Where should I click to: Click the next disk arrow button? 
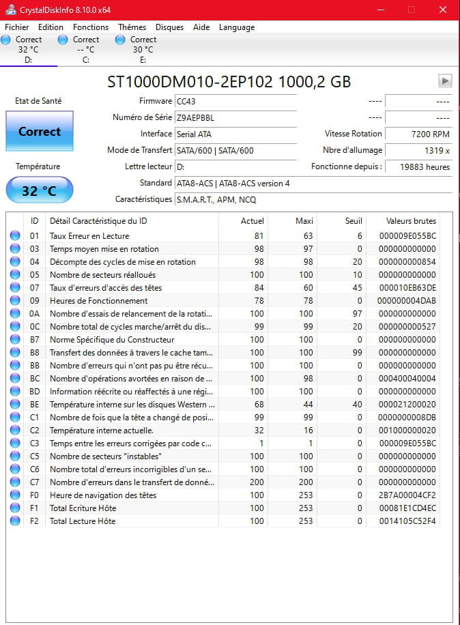click(445, 81)
